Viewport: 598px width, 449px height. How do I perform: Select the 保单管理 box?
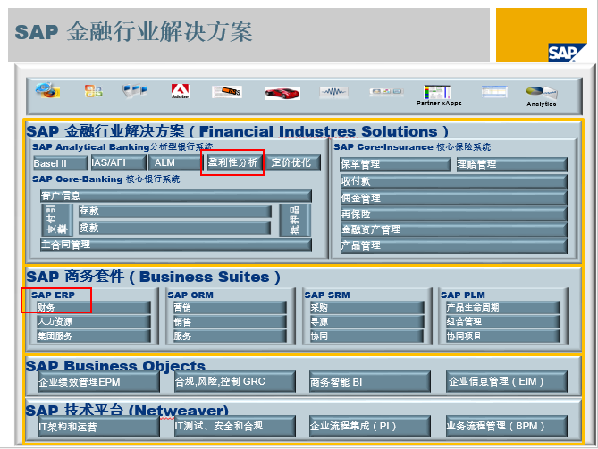395,164
